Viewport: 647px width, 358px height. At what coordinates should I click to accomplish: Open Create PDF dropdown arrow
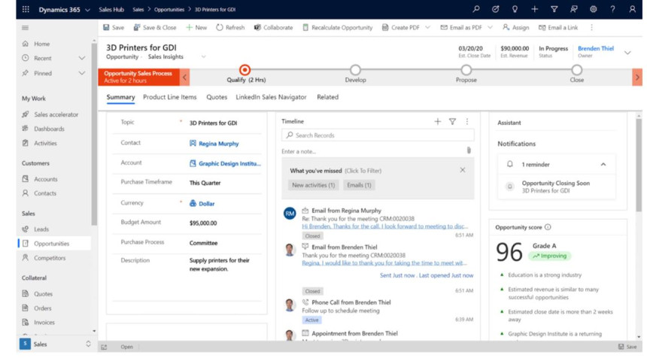coord(427,28)
